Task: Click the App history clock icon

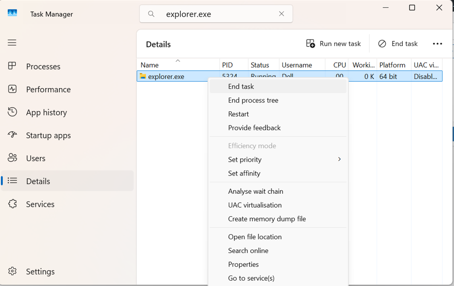Action: click(12, 112)
